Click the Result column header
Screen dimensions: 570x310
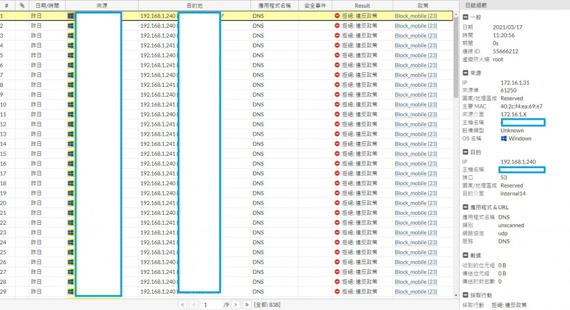362,6
